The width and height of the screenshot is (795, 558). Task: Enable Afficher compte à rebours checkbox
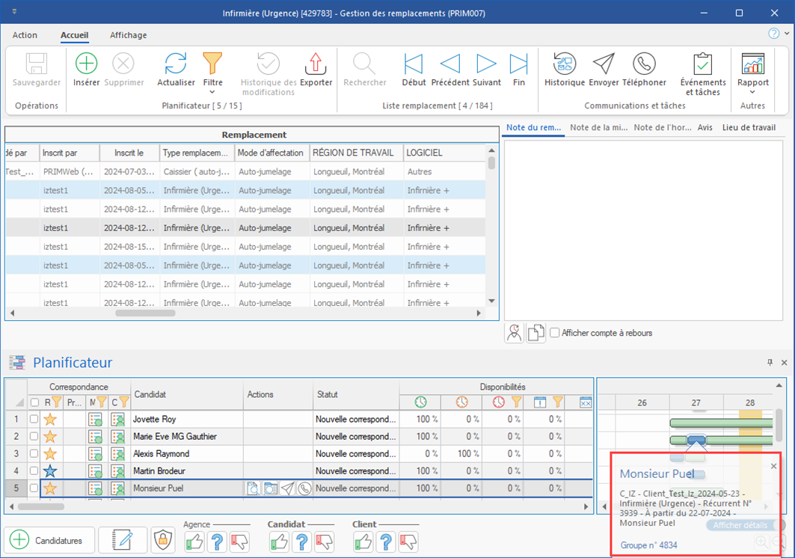pyautogui.click(x=555, y=333)
